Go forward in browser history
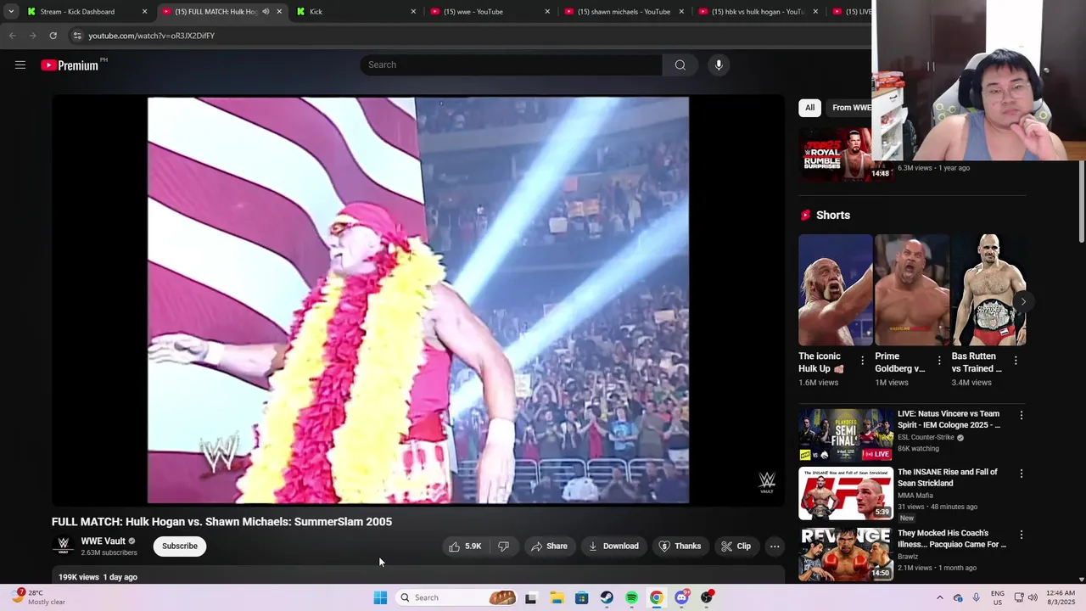This screenshot has width=1086, height=611. pyautogui.click(x=32, y=36)
